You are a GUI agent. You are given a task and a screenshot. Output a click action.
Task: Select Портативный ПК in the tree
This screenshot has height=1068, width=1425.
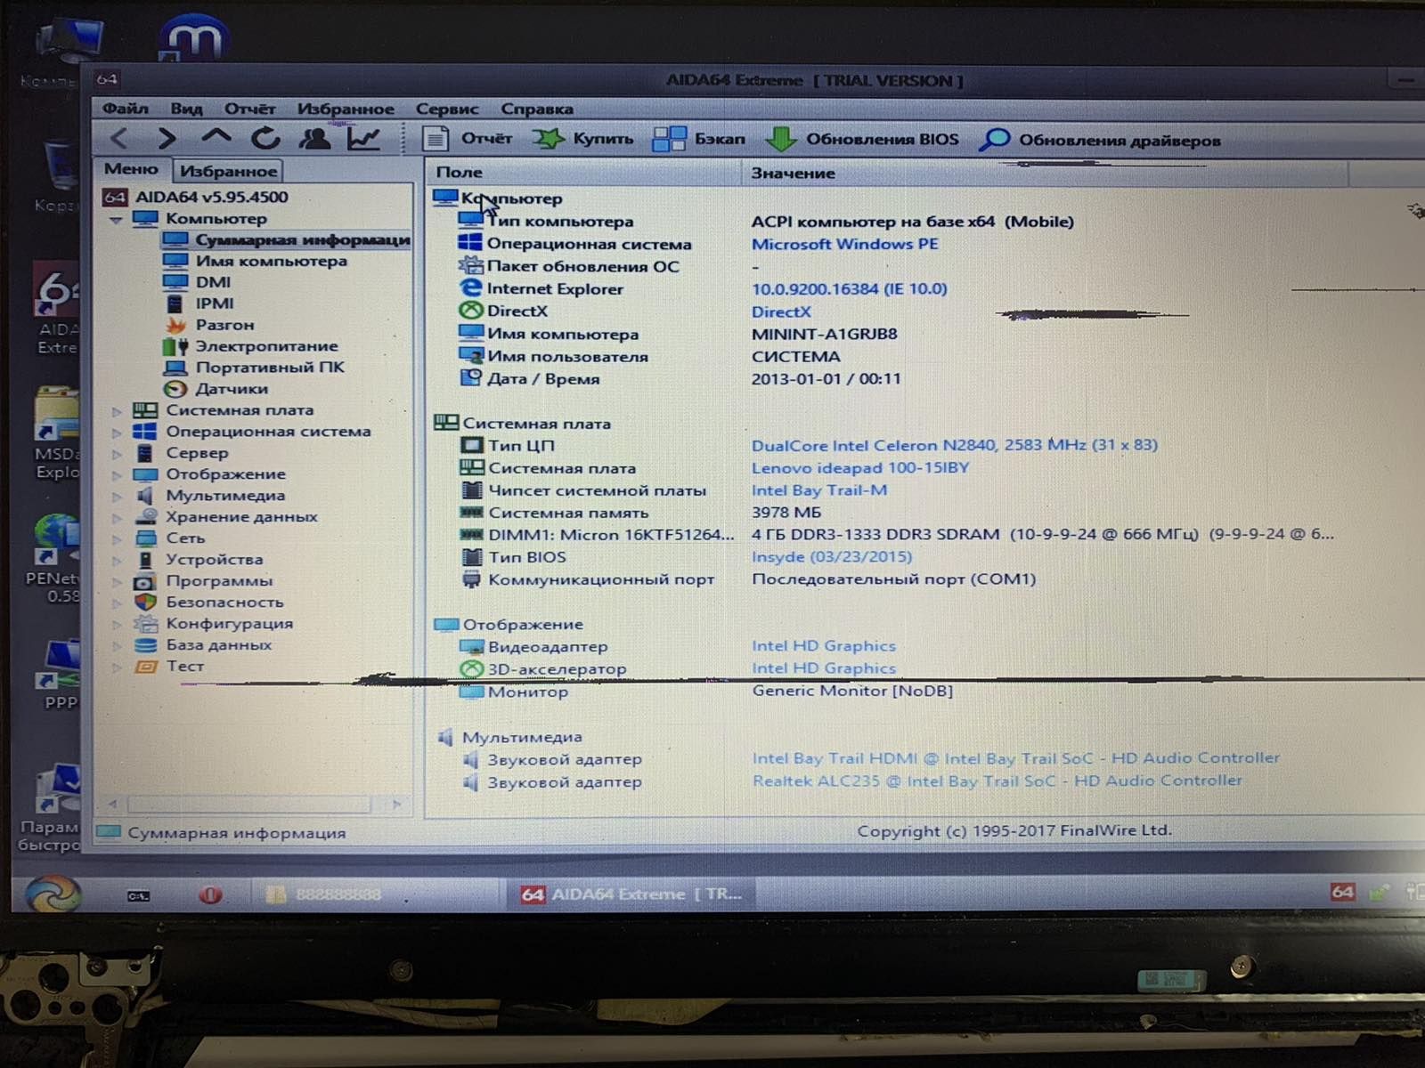tap(270, 368)
